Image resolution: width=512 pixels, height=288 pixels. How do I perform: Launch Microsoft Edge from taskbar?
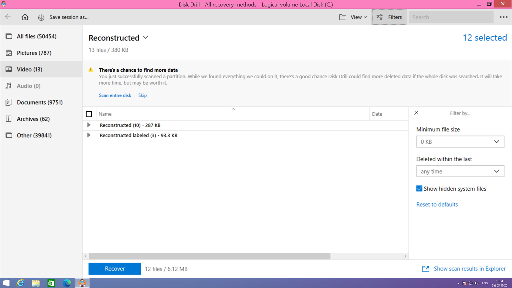tap(66, 283)
